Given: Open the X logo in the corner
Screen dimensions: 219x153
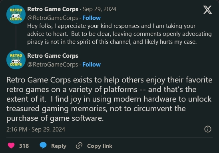Looking at the screenshot, I should pyautogui.click(x=207, y=10).
